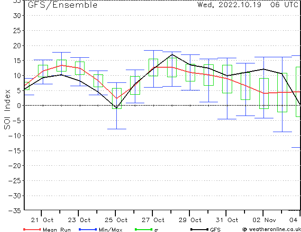Click the blue Min/Max legend line
301x232 pixels.
[x=88, y=229]
